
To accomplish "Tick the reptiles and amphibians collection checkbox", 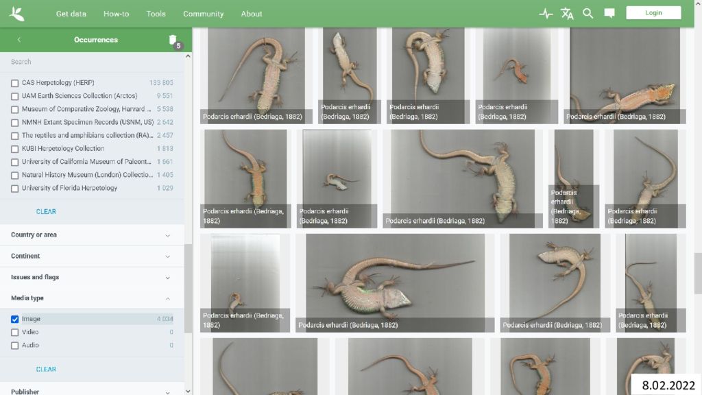I will point(15,136).
